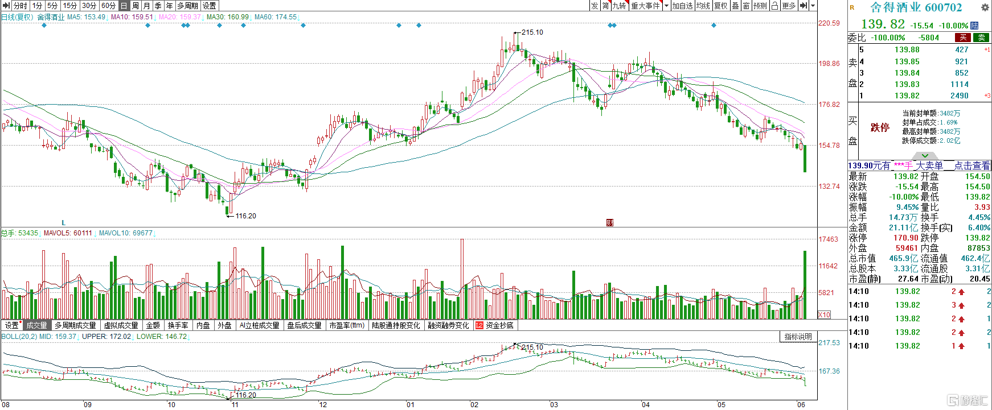
Task: Click the lock icon in top toolbar
Action: pyautogui.click(x=774, y=6)
